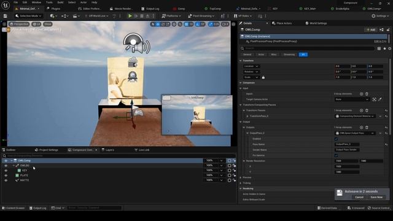This screenshot has width=393, height=221.
Task: Click the Add component button
Action: (371, 30)
